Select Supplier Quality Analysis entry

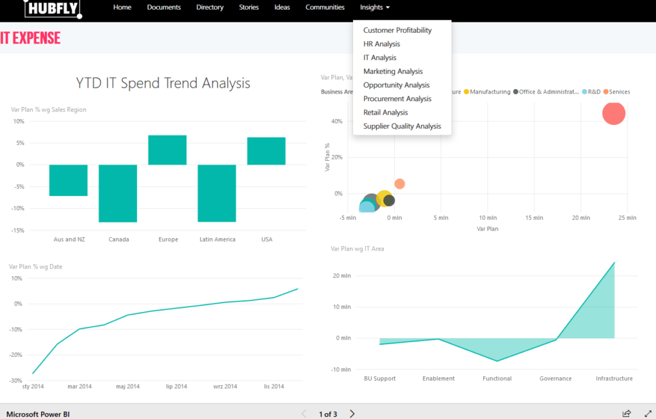402,126
